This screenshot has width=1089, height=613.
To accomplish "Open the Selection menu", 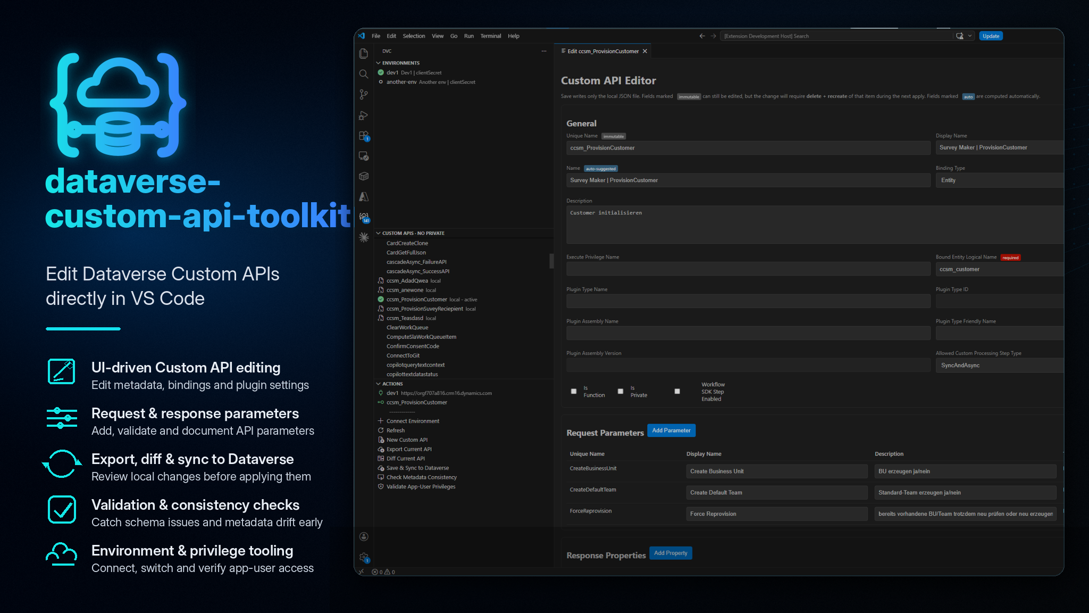I will point(414,36).
